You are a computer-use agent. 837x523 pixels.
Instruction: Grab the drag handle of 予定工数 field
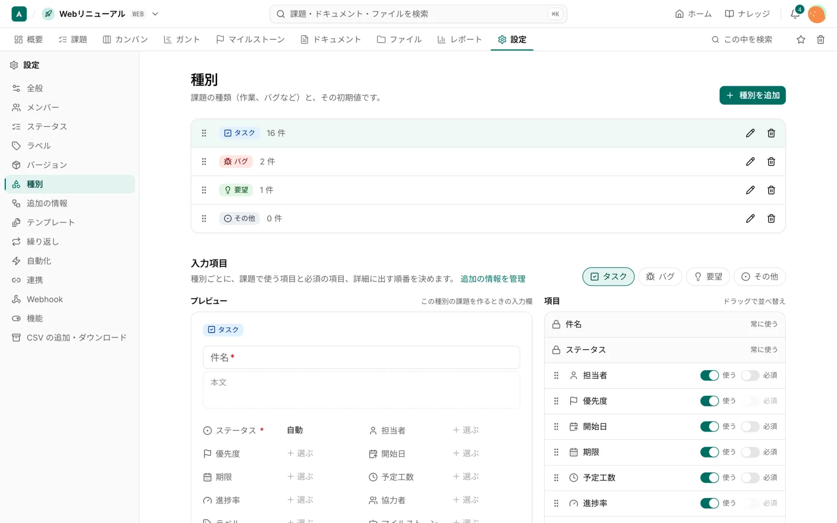coord(556,477)
